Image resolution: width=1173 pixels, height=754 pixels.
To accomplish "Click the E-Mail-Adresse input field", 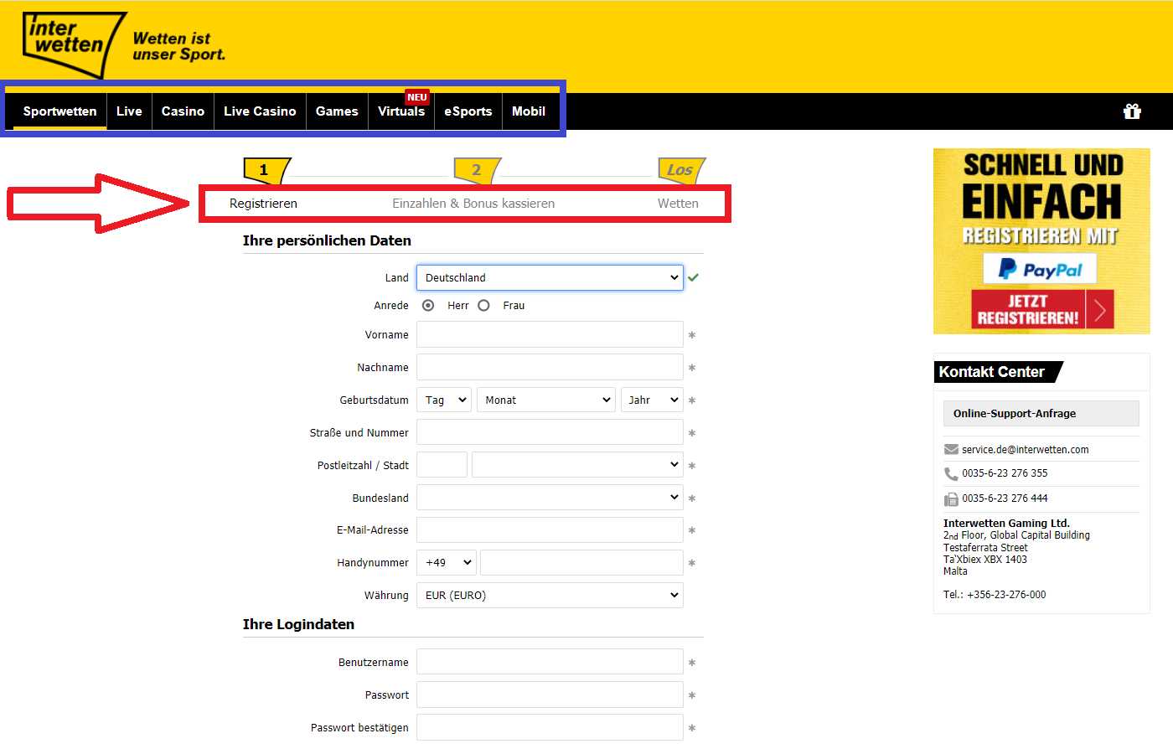I will [550, 530].
